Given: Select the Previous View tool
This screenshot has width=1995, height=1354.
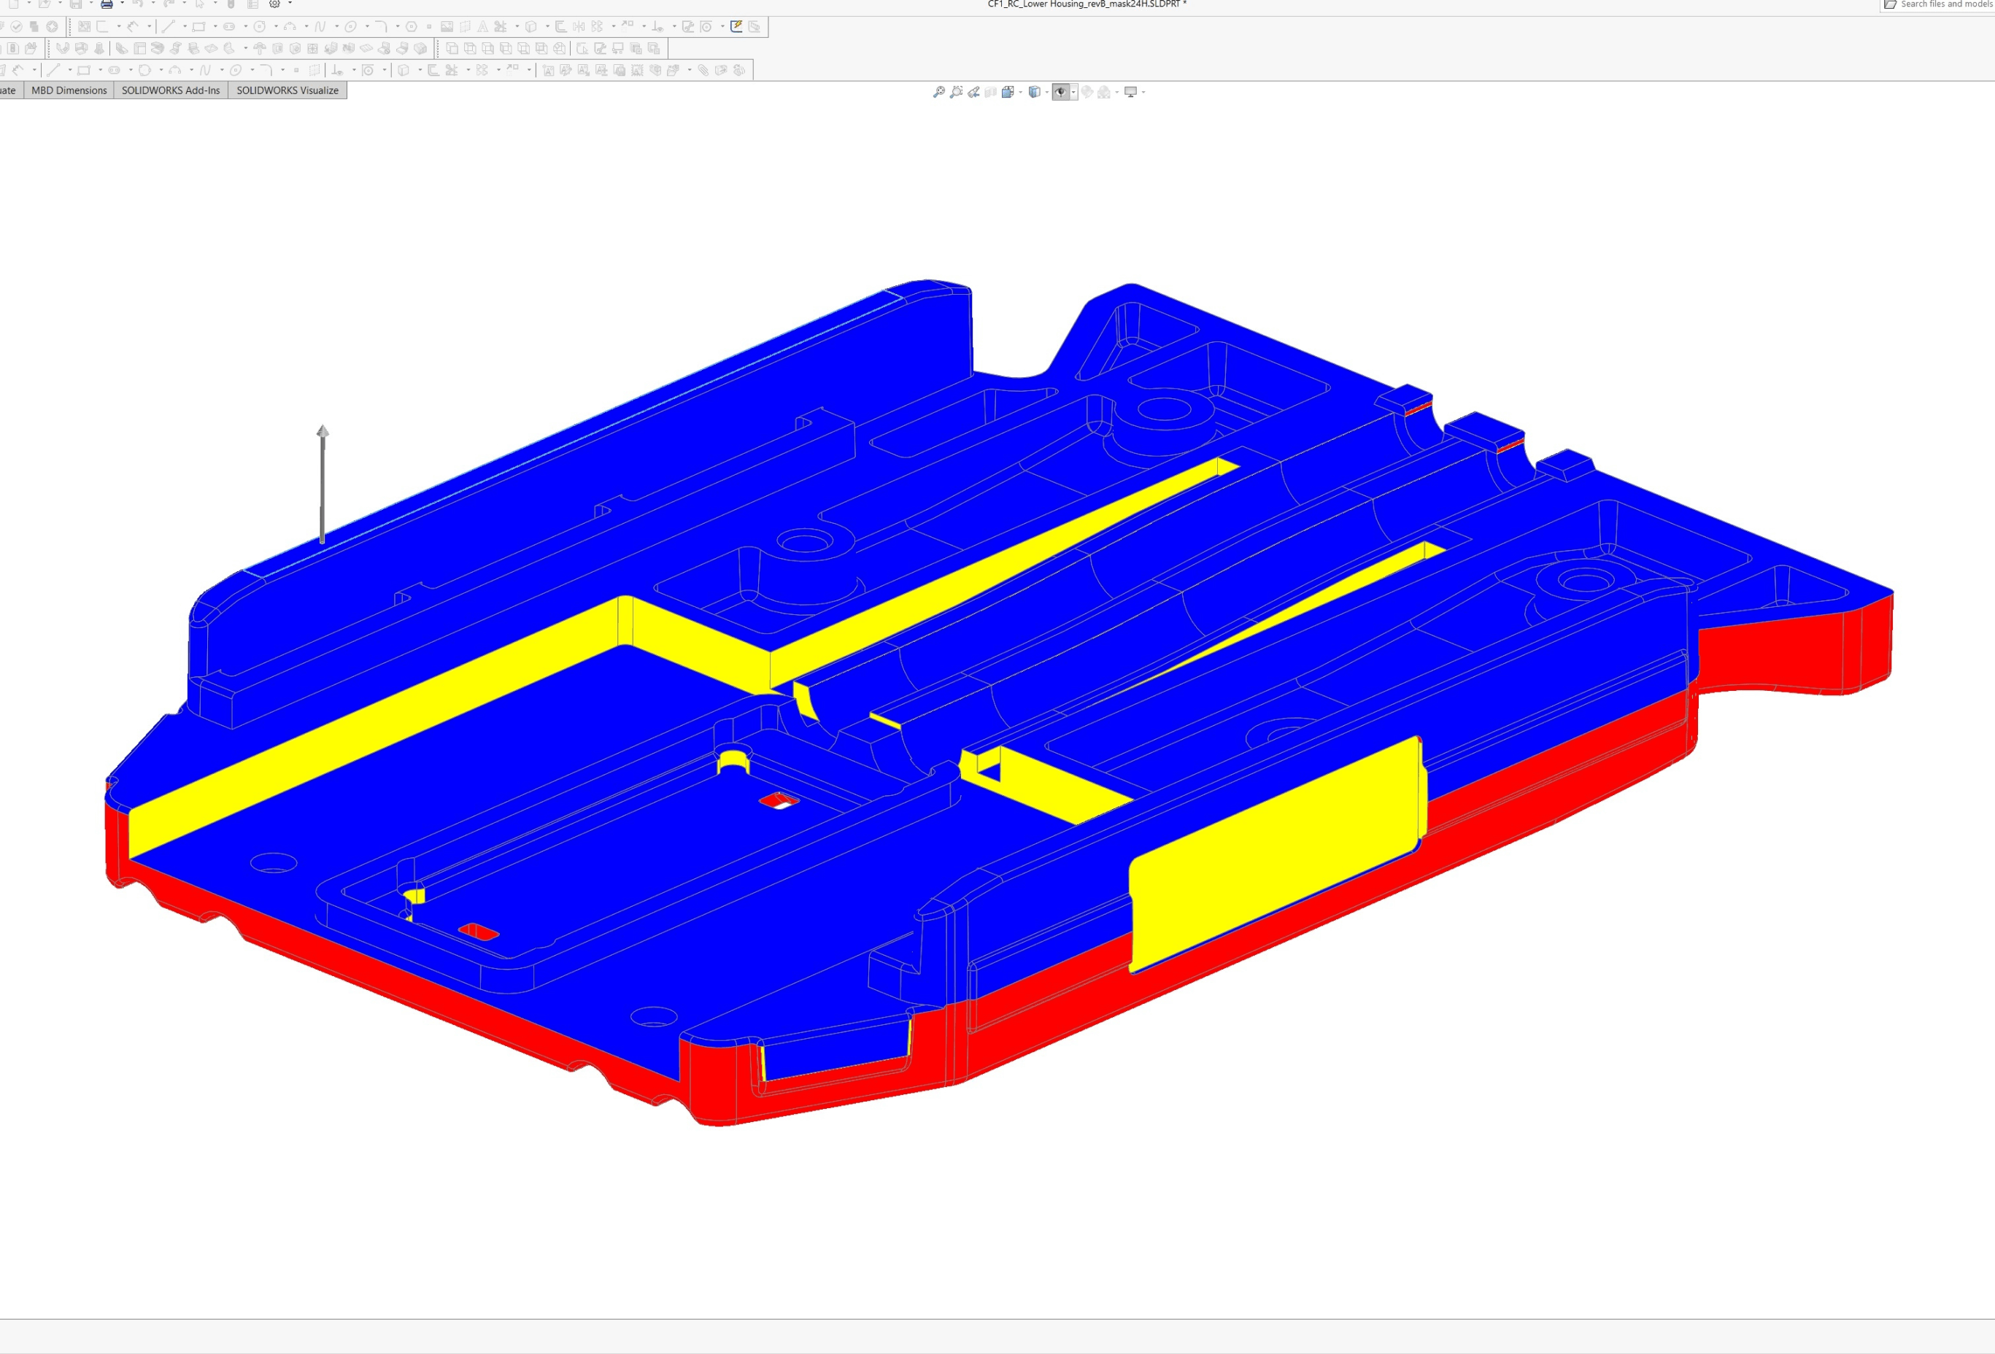Looking at the screenshot, I should (x=974, y=92).
